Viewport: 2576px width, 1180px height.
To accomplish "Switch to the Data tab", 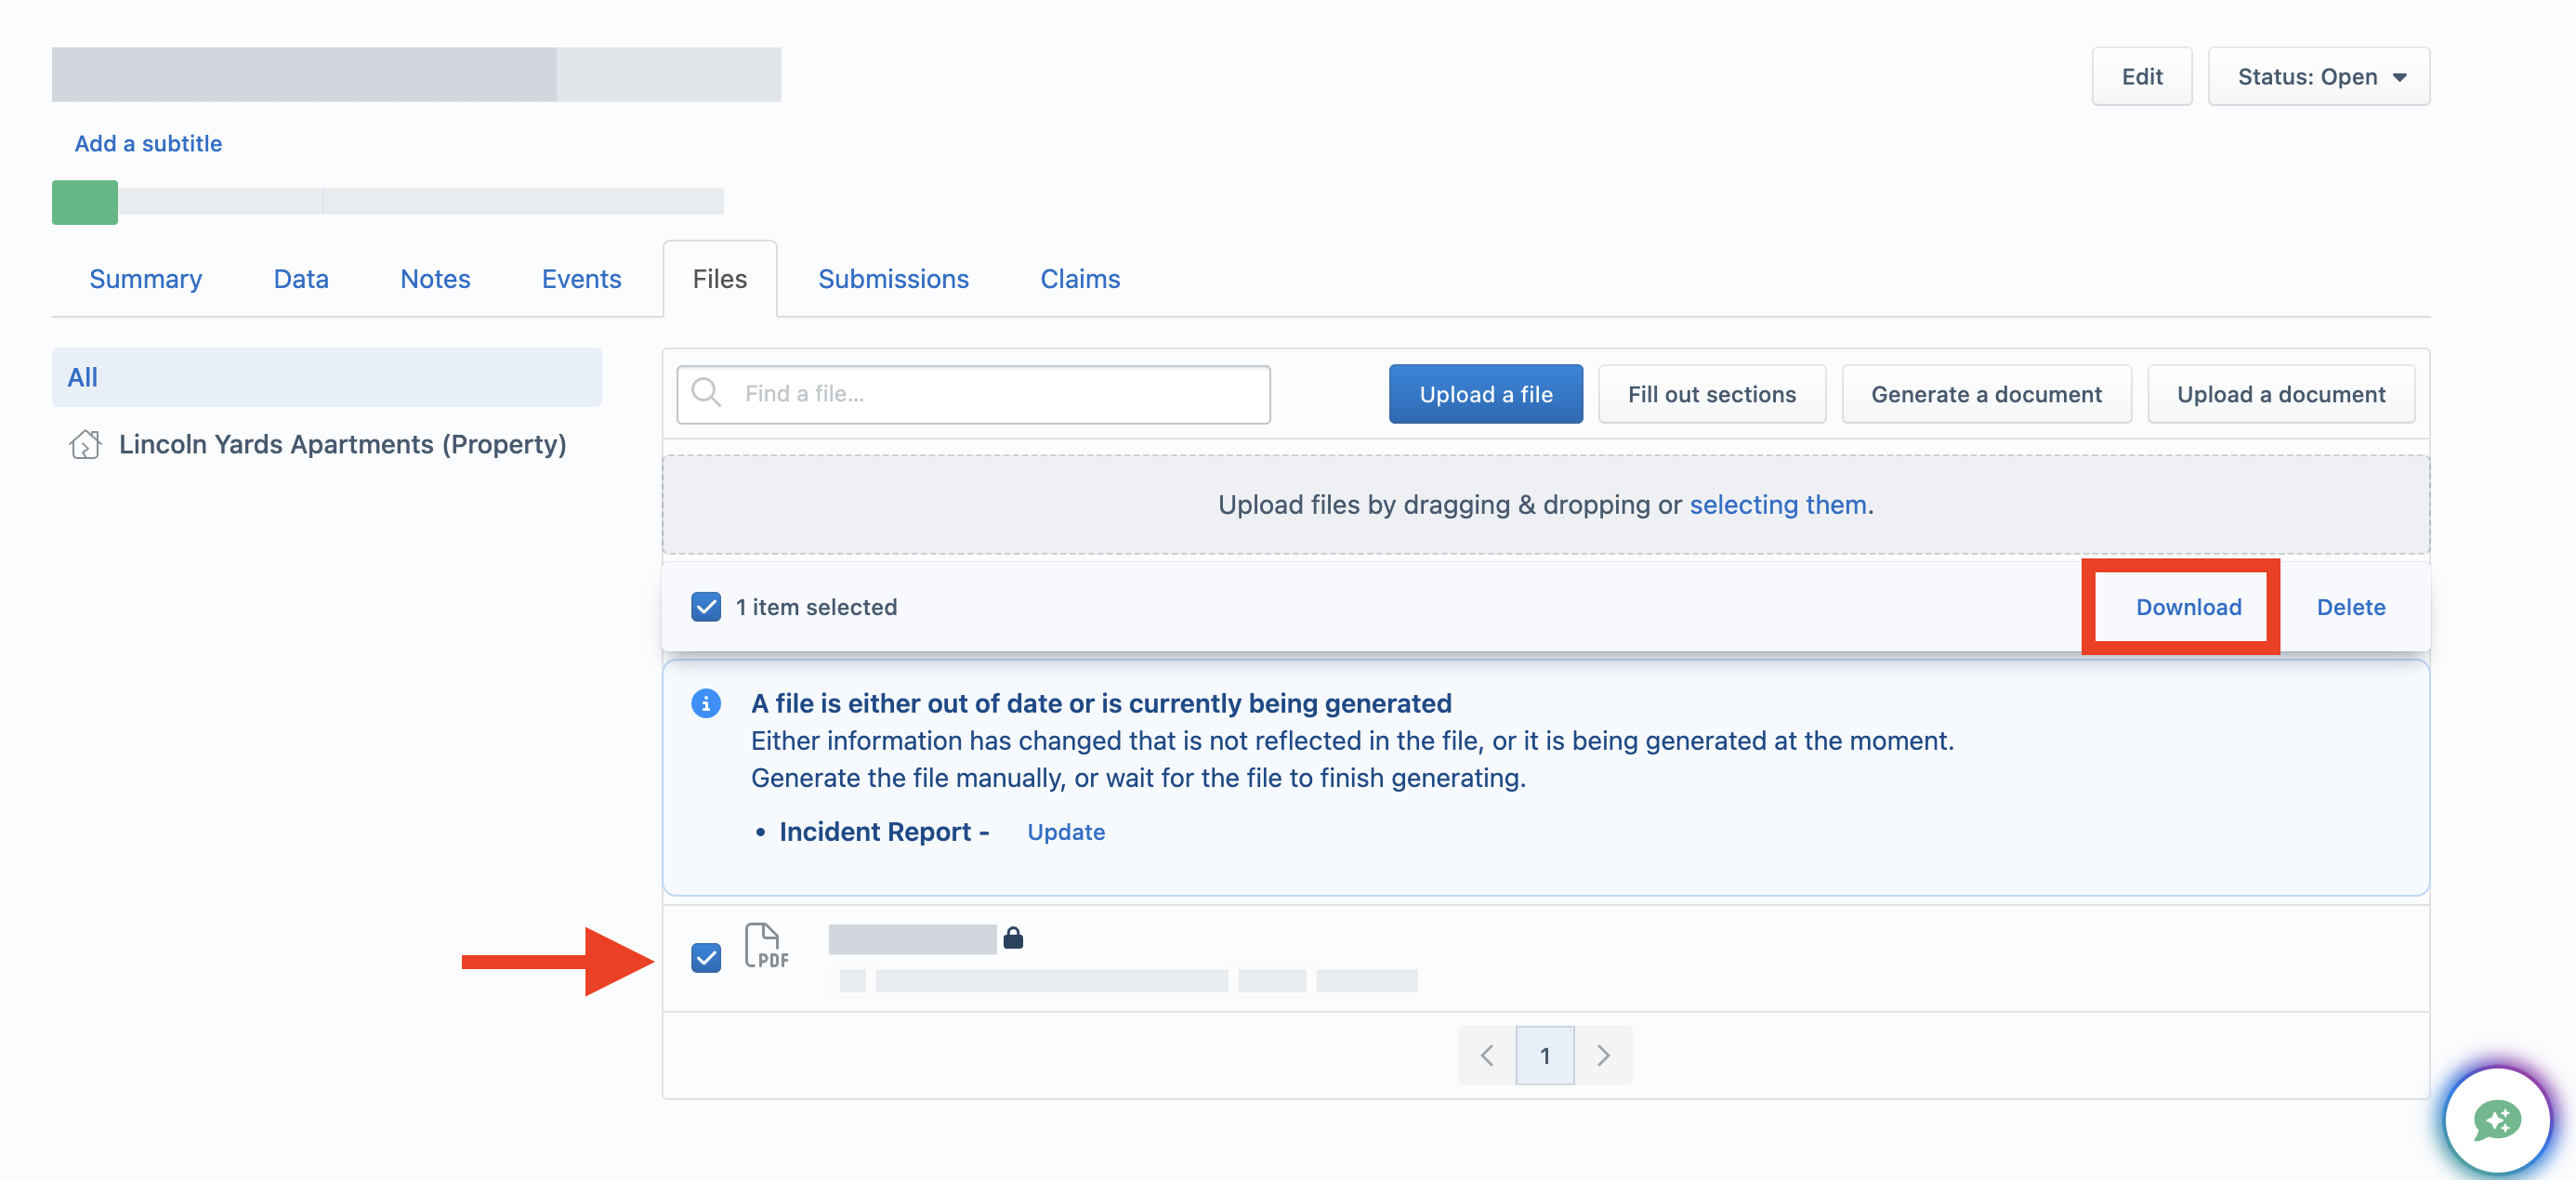I will point(301,279).
